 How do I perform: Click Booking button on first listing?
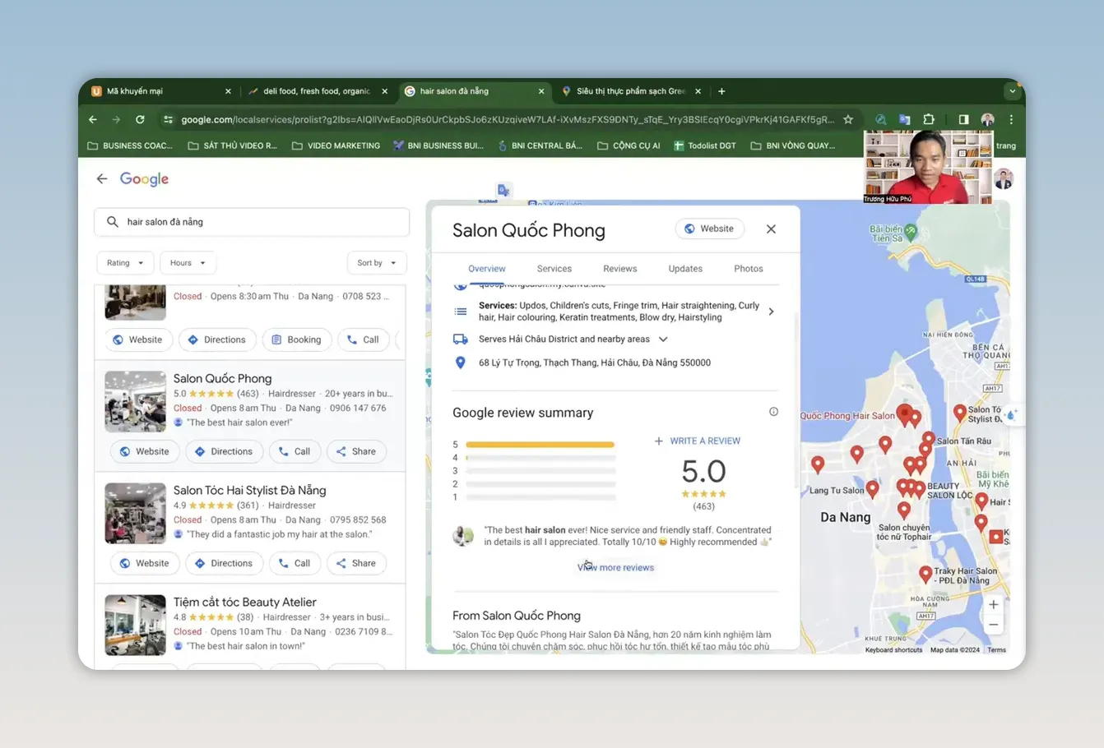coord(296,339)
